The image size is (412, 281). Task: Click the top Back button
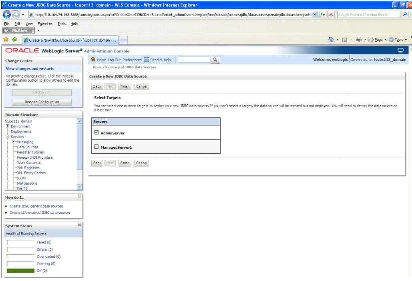tap(97, 86)
